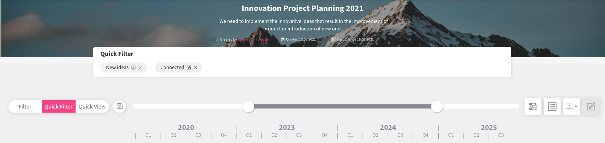Screen dimensions: 605x143
Task: Edit the Connected quick filter
Action: click(189, 68)
